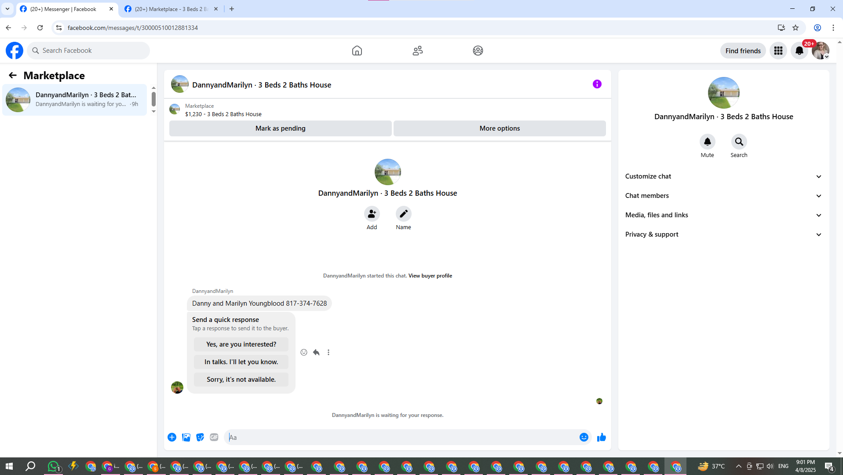
Task: Click Mark as pending button
Action: (280, 128)
